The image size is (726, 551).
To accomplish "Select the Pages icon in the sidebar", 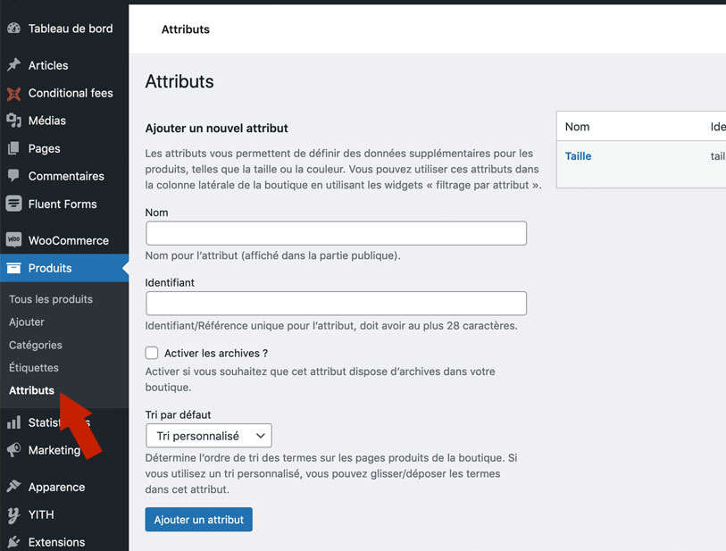I will [x=14, y=147].
